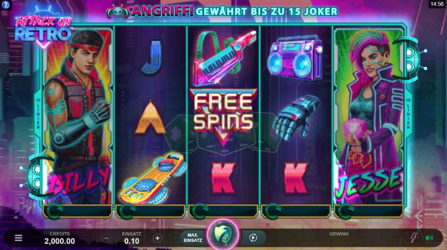The width and height of the screenshot is (447, 250).
Task: Select the Credits balance display
Action: (x=60, y=239)
